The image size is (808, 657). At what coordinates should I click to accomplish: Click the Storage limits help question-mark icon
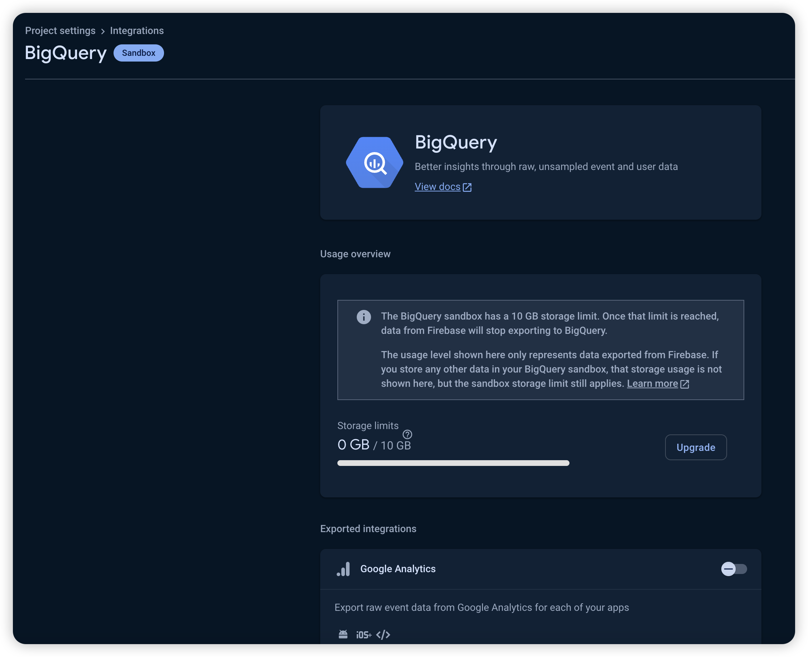click(407, 434)
